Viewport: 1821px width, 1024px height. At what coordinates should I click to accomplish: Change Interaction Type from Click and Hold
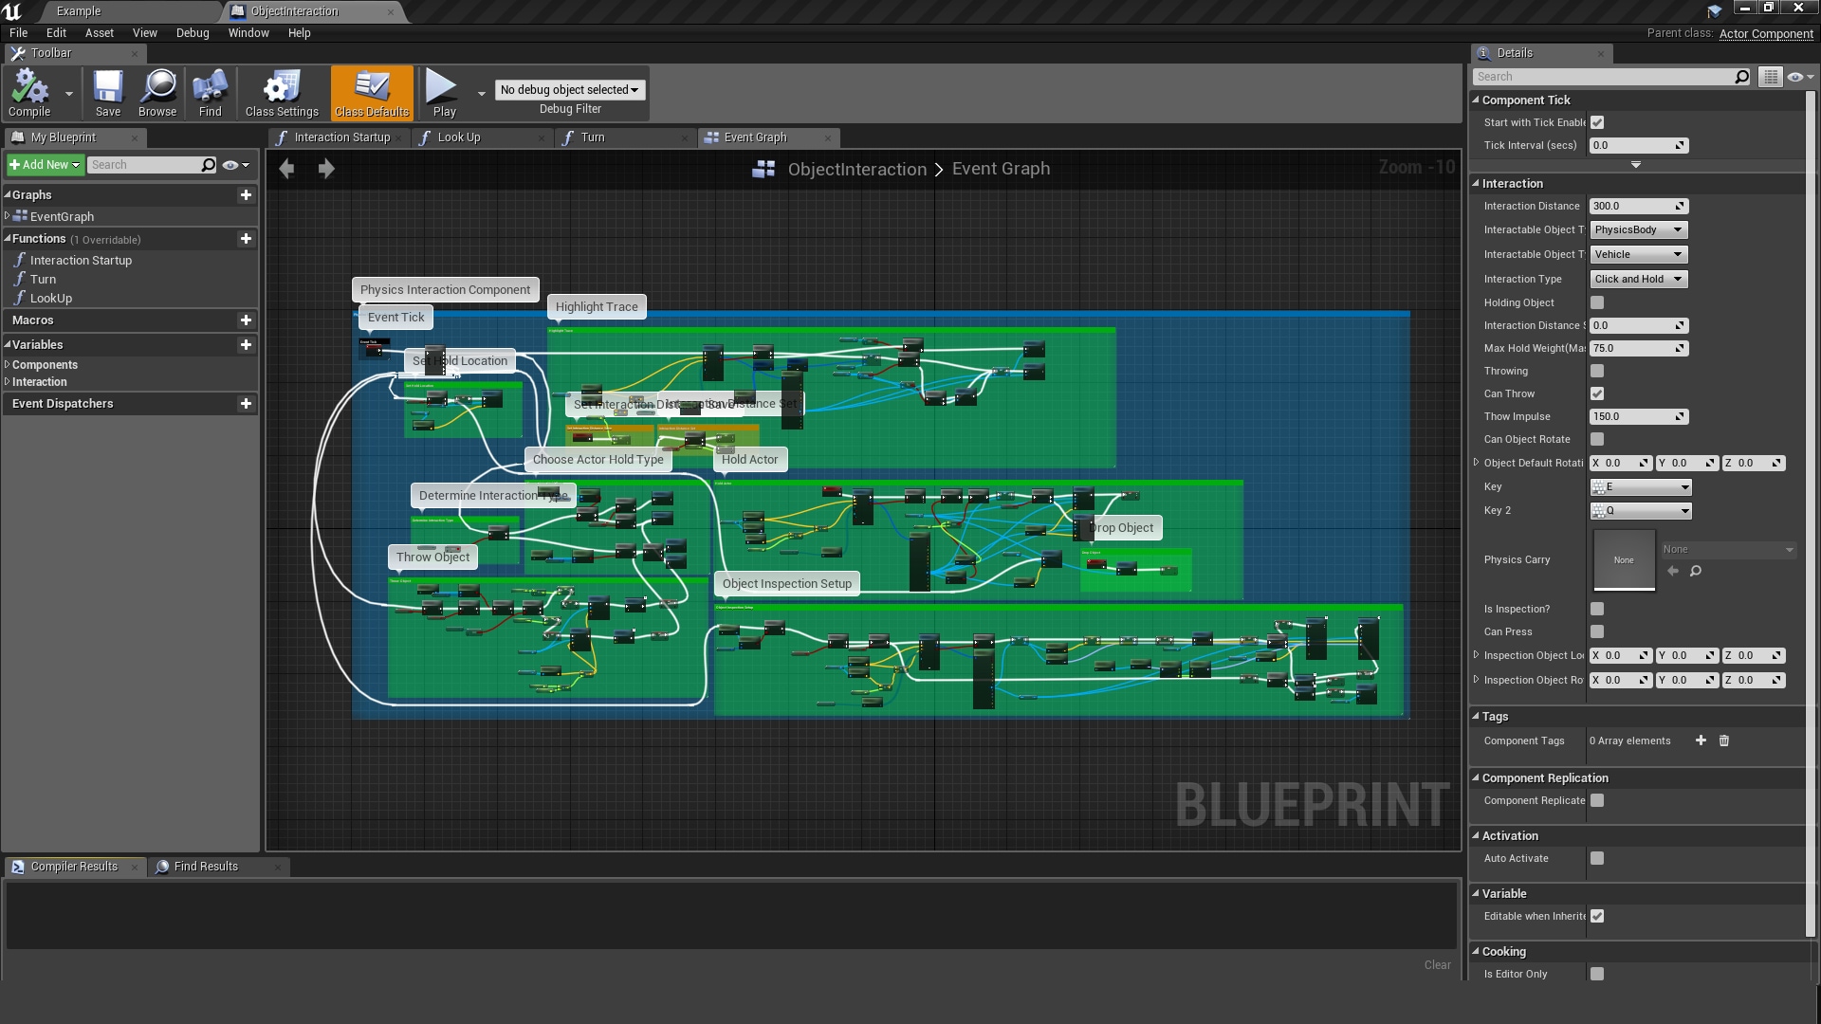coord(1638,279)
